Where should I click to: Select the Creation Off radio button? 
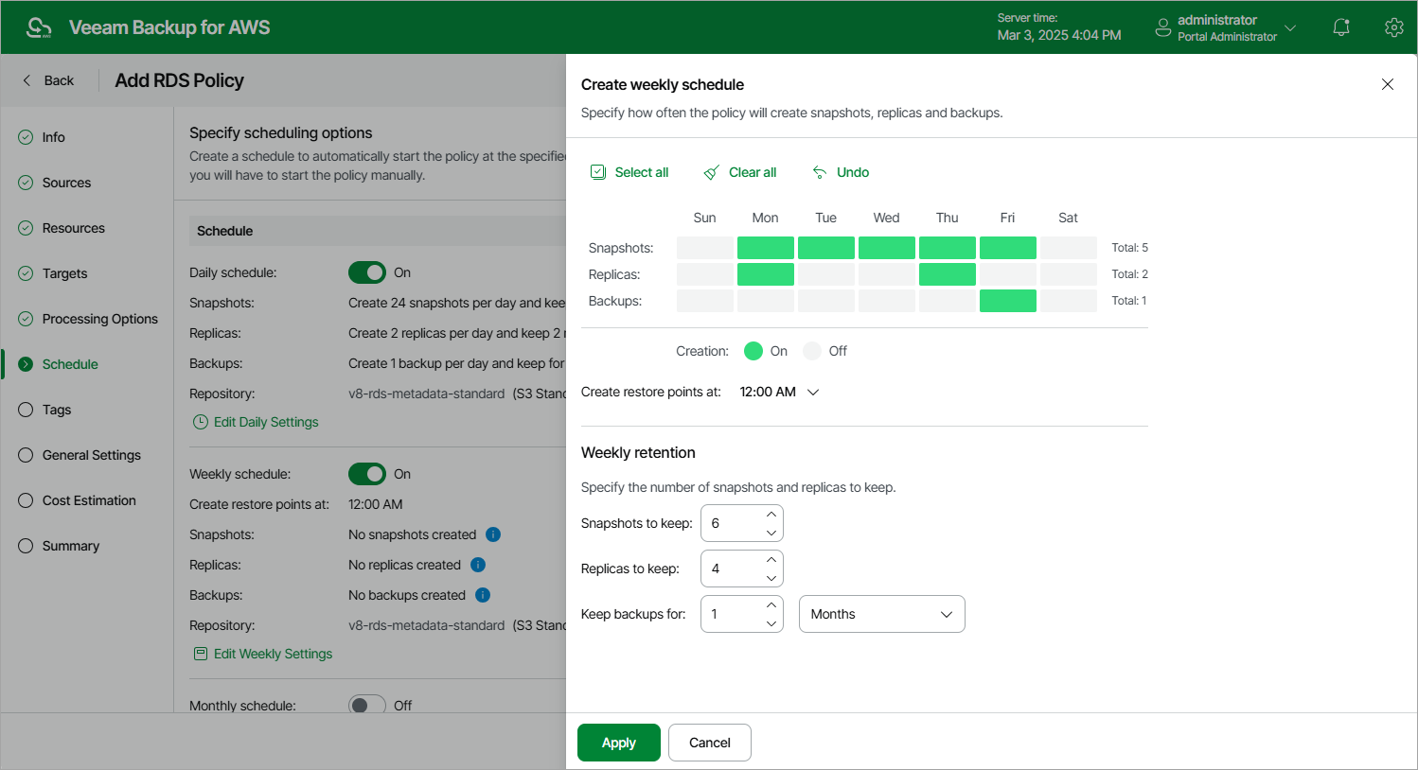click(x=812, y=351)
